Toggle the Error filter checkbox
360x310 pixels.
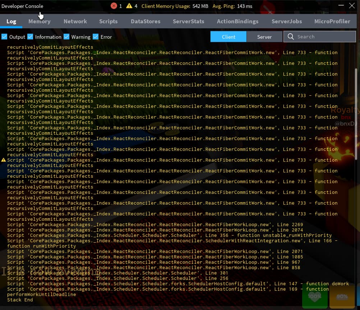[x=96, y=37]
